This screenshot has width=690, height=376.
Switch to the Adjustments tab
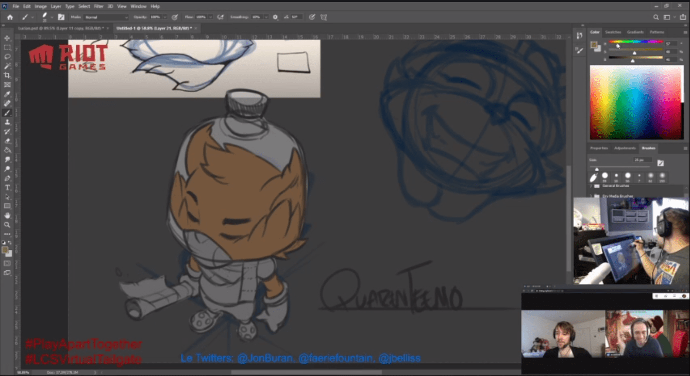pyautogui.click(x=625, y=148)
